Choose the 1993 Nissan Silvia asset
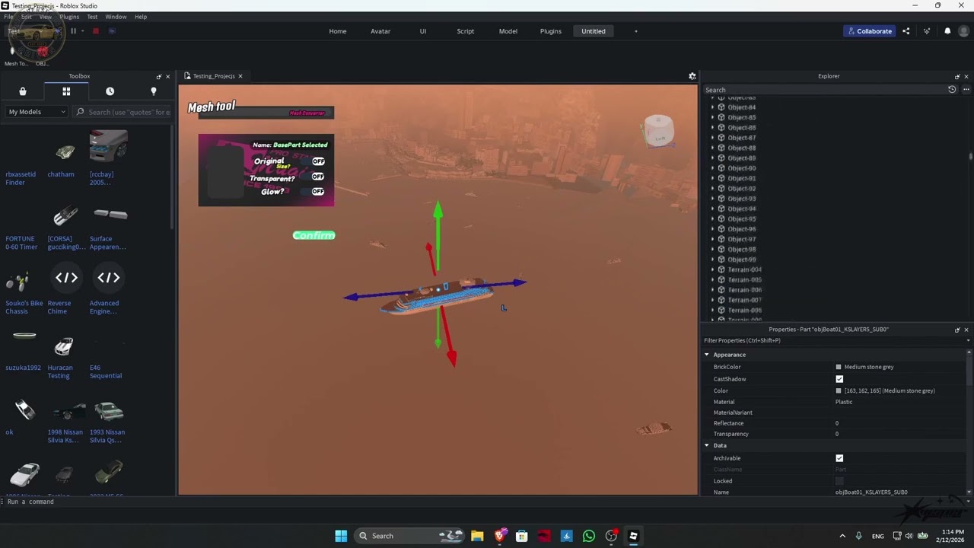Viewport: 974px width, 548px height. point(108,420)
